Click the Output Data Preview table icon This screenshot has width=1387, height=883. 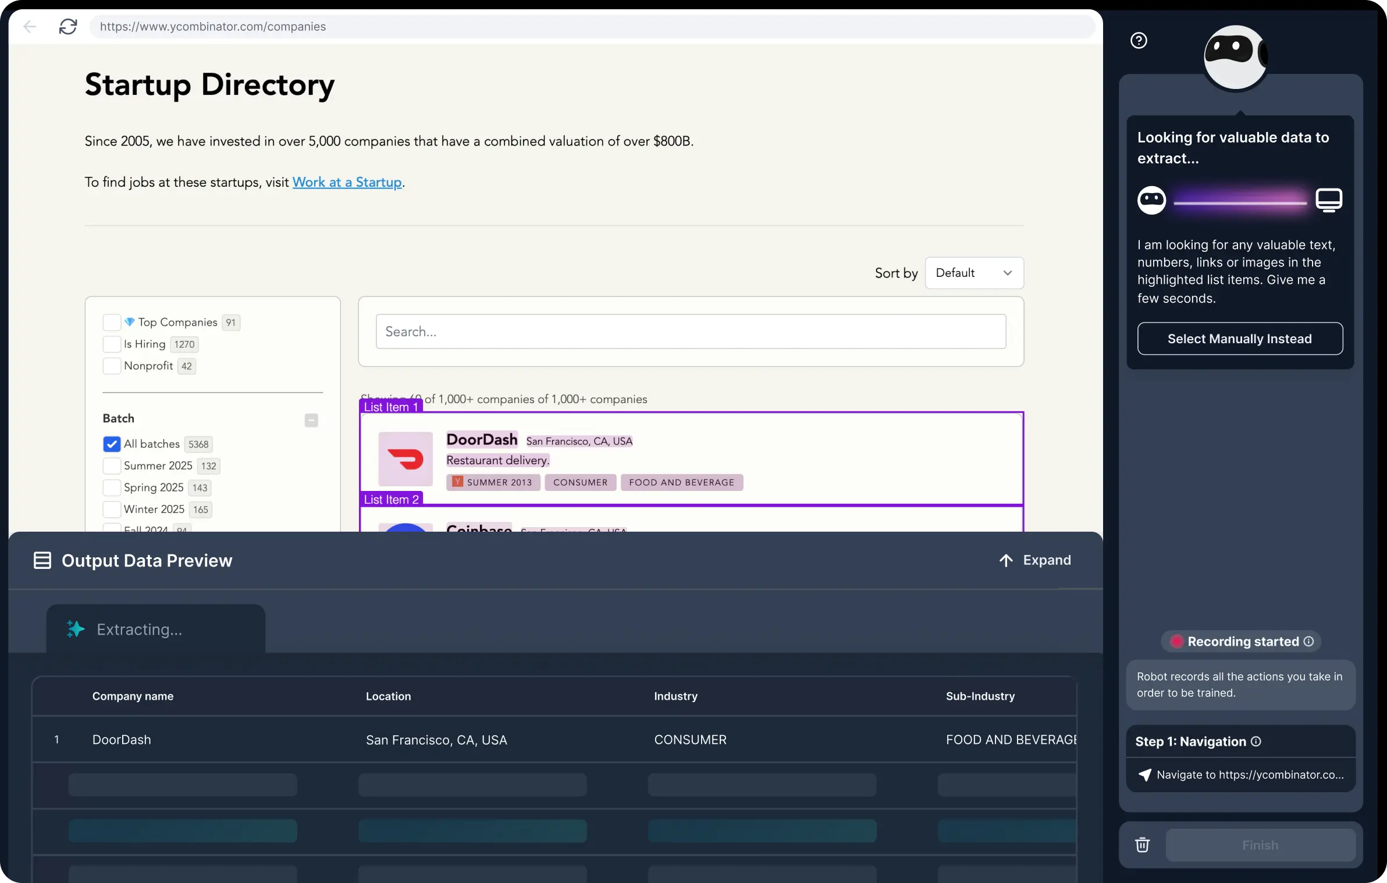(41, 560)
